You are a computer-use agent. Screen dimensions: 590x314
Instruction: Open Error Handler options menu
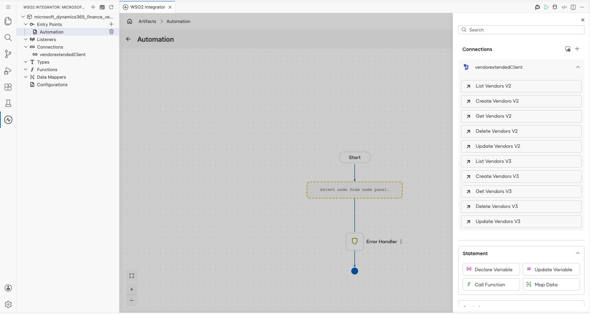401,241
